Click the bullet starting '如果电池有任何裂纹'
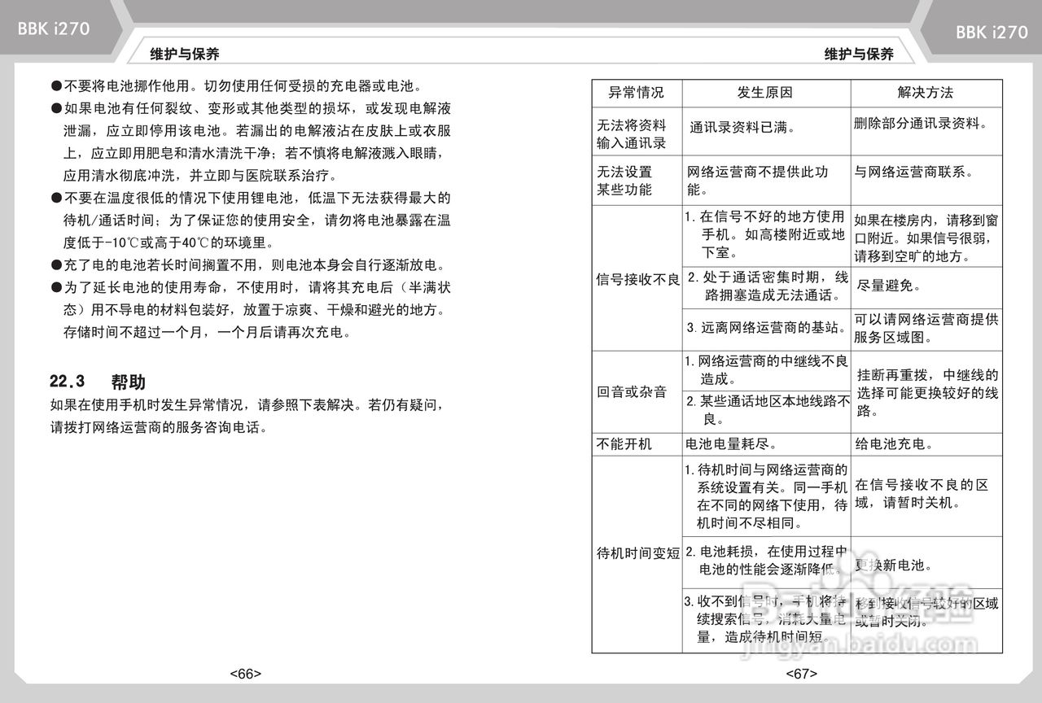Screen dimensions: 1042x703 tap(252, 142)
